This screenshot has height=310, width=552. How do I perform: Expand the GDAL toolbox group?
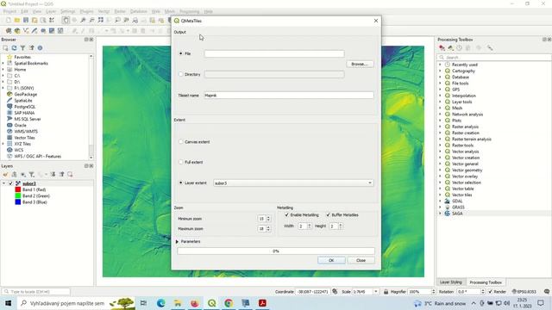(x=440, y=201)
